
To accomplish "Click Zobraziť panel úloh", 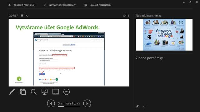I will 24,5.
